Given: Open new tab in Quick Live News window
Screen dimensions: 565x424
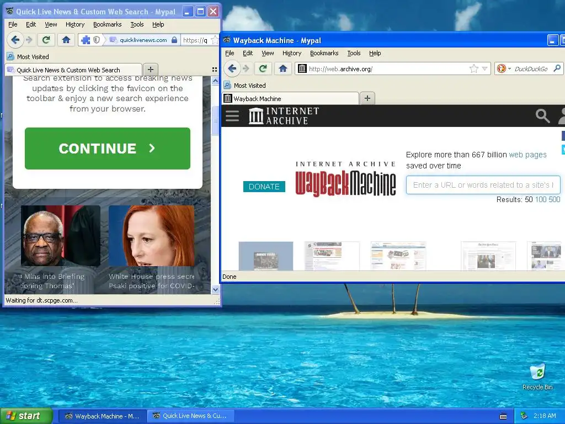Looking at the screenshot, I should [x=151, y=70].
